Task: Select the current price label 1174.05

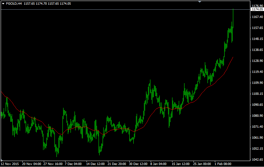Action: click(257, 9)
